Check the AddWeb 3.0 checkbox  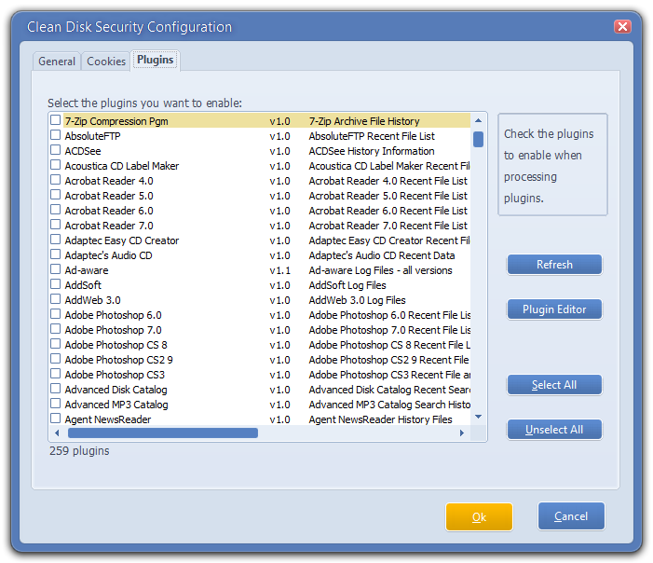tap(55, 299)
